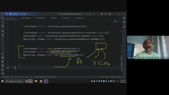Screen dimensions: 169x95
Task: Open the AI Assistant sparkle icon
Action: (x=124, y=27)
